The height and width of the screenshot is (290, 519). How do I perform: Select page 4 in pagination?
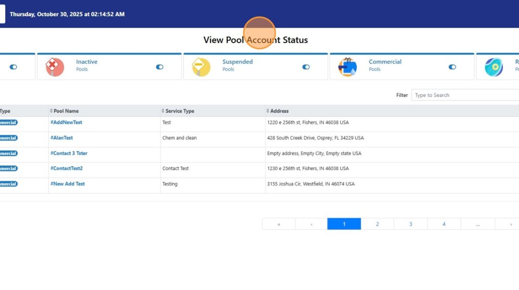(x=444, y=224)
